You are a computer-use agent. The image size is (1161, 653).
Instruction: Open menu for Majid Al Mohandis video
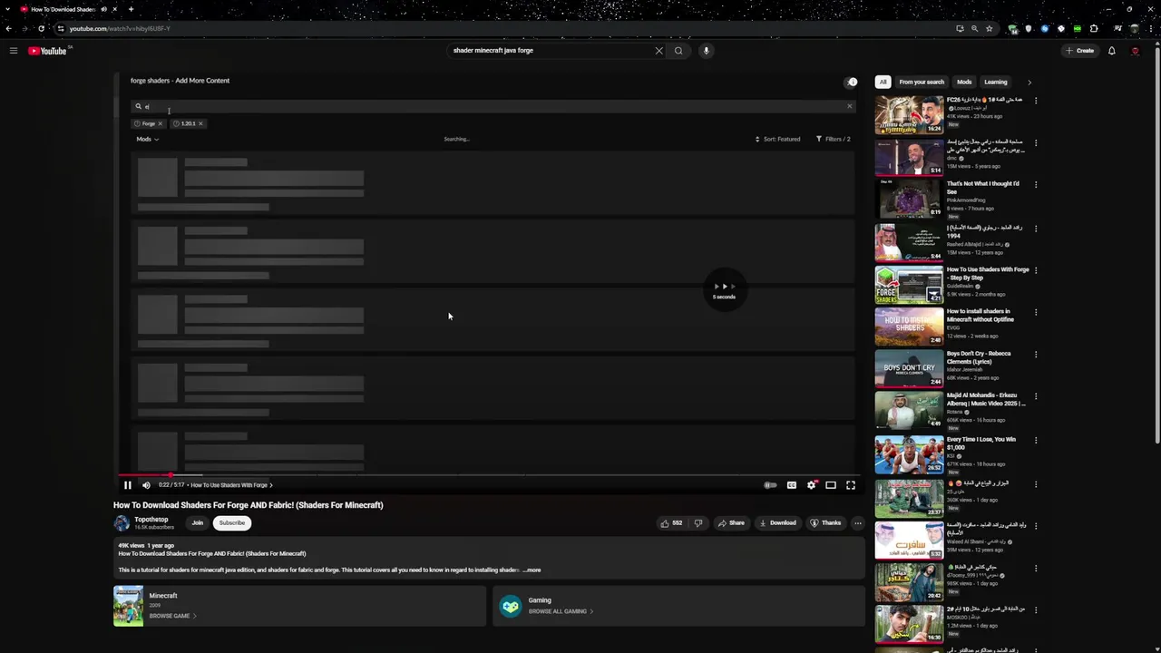tap(1036, 396)
